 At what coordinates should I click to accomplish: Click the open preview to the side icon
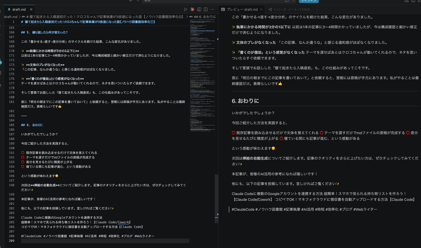coord(199,9)
